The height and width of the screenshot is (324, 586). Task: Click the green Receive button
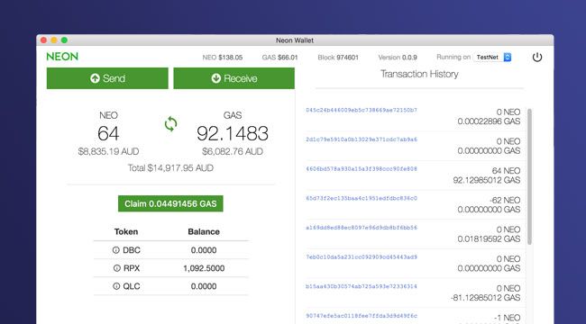point(234,78)
